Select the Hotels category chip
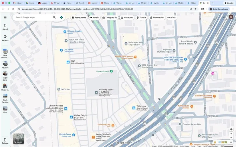Screen dimensions: 236x147 tap(94, 17)
